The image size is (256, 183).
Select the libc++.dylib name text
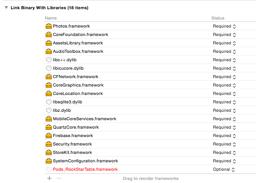pyautogui.click(x=64, y=60)
